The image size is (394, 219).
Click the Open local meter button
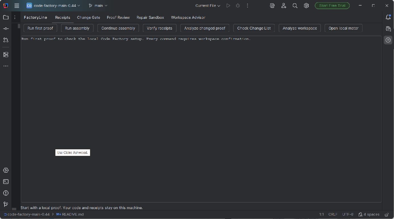click(x=343, y=28)
